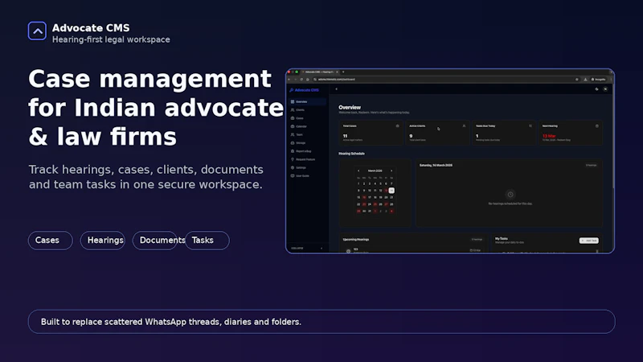Select the highlighted day 14 in the calendar

391,191
